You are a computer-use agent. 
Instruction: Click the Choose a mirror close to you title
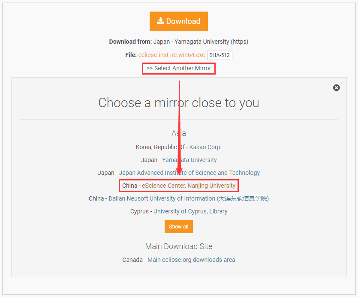tap(179, 103)
